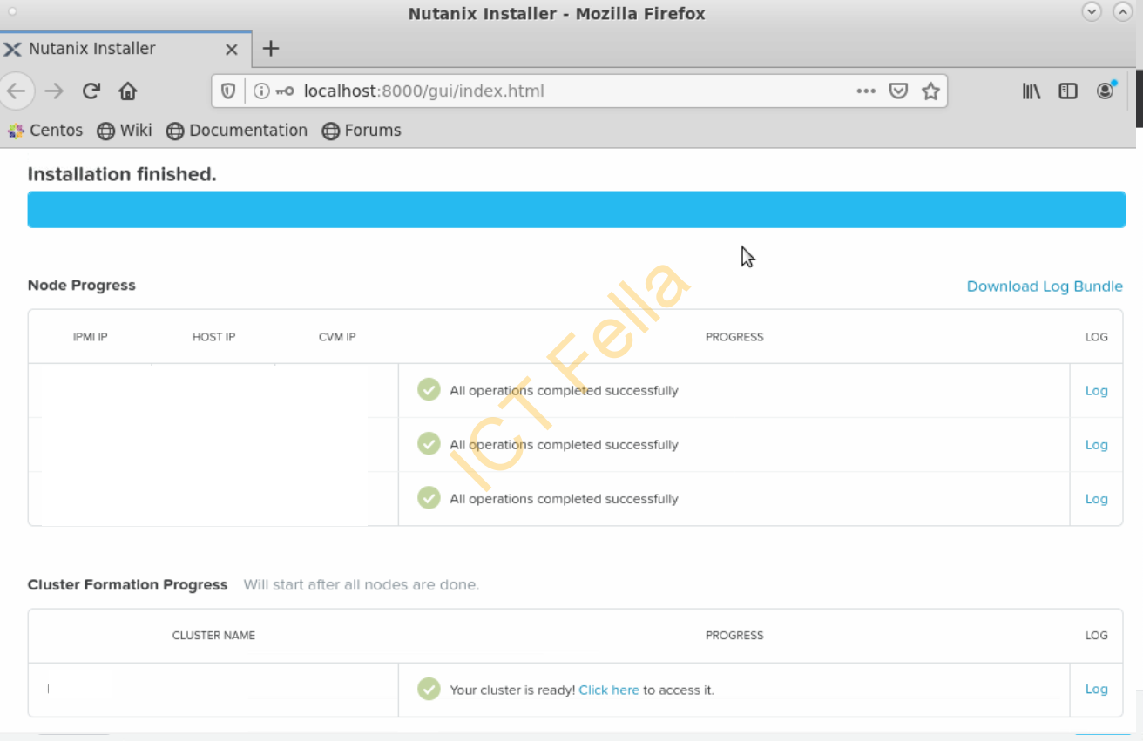This screenshot has width=1143, height=741.
Task: Open page actions three-dot menu
Action: pos(866,91)
